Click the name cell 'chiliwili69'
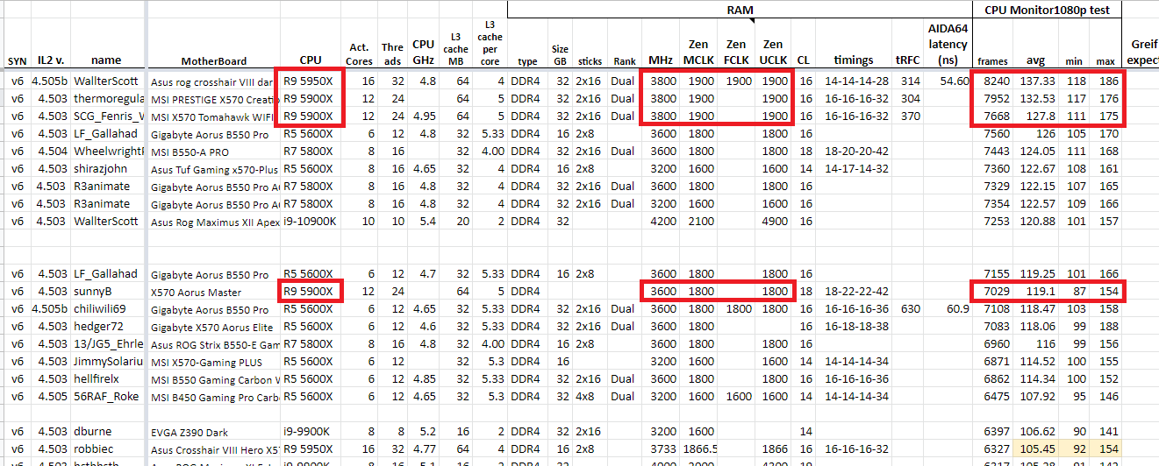The image size is (1159, 466). 100,308
